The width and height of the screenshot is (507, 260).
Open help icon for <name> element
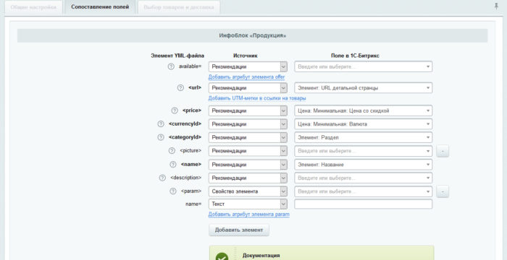173,164
